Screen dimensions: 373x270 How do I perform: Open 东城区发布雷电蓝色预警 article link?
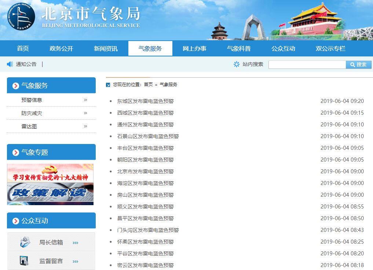click(x=145, y=101)
